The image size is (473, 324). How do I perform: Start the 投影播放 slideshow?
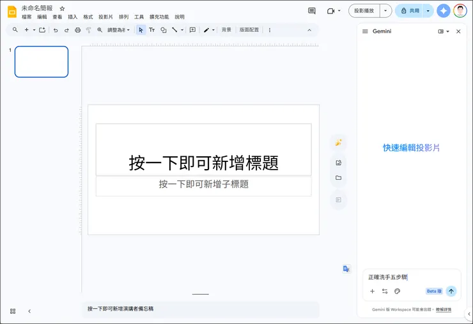[364, 11]
